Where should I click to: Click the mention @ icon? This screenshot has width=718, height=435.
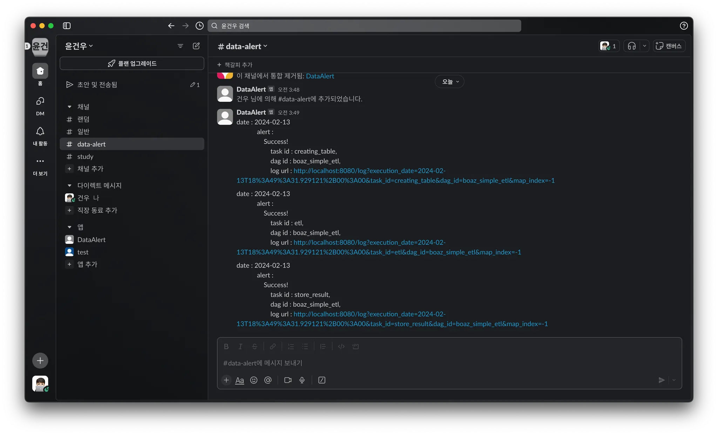click(x=268, y=380)
